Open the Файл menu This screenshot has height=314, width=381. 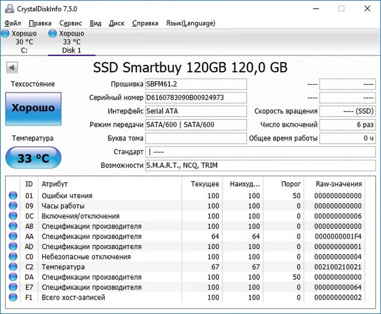pyautogui.click(x=13, y=23)
